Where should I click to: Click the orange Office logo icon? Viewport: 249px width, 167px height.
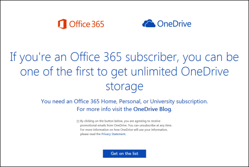(x=62, y=24)
